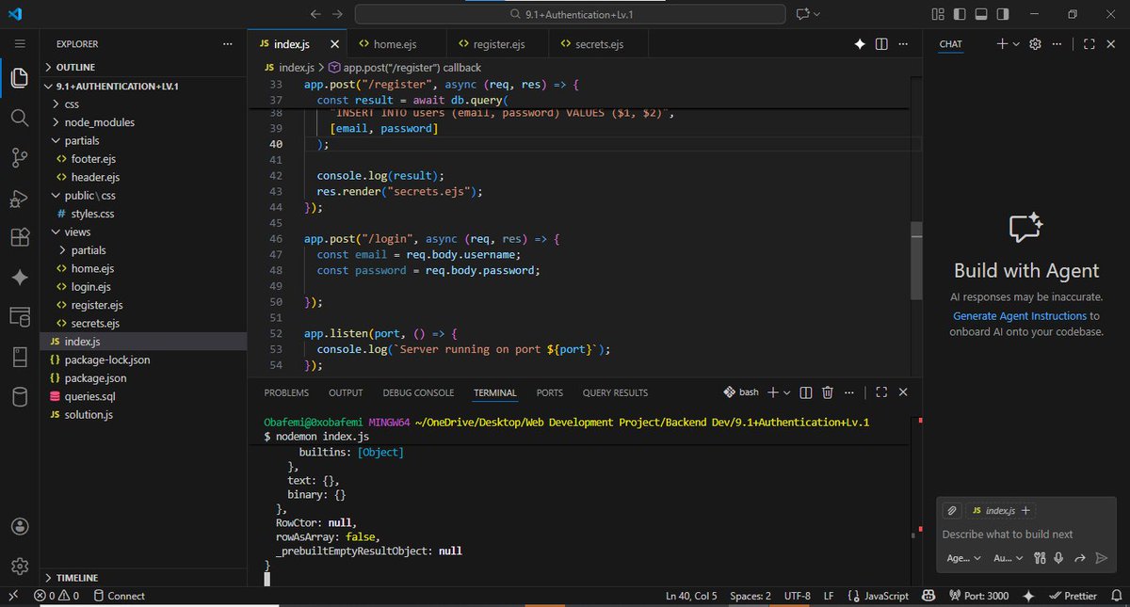Open the Extensions view
The height and width of the screenshot is (607, 1130).
click(x=19, y=238)
